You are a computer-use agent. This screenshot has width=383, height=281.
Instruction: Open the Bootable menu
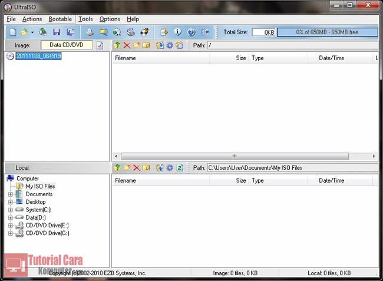60,19
